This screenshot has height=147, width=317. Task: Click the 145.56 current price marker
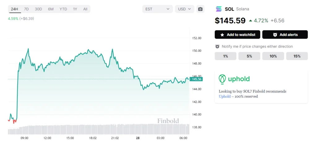[196, 79]
